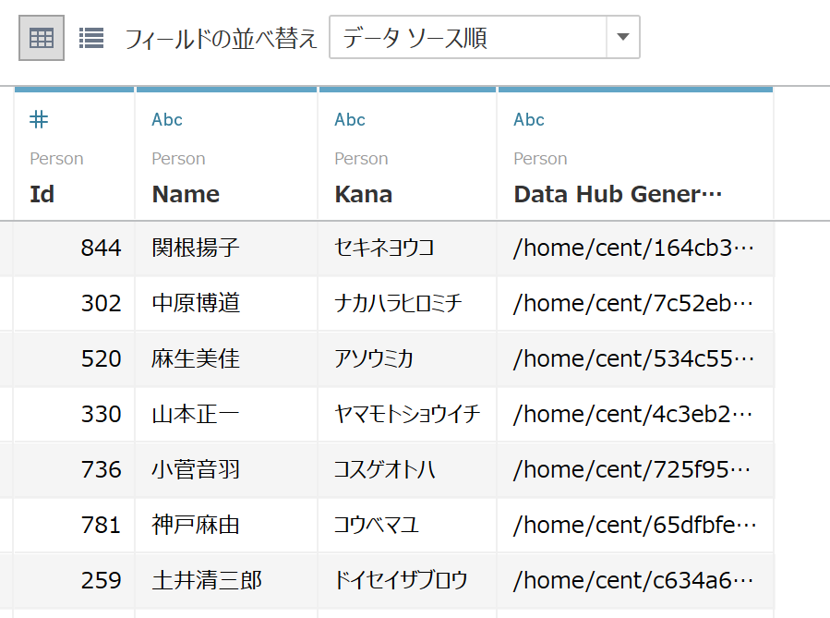This screenshot has height=618, width=830.
Task: Click Abc type icon for Data Hub column
Action: 529,120
